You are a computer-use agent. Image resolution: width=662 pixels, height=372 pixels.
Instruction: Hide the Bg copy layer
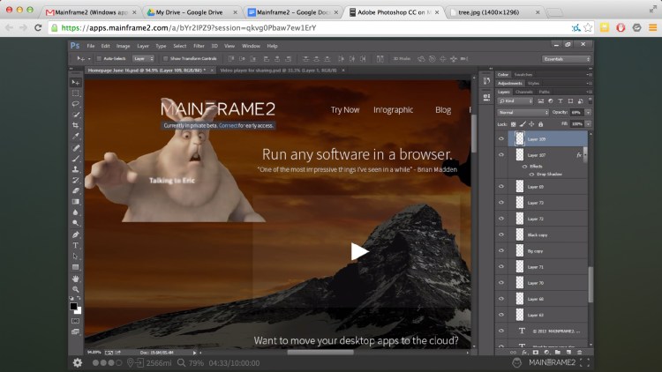501,250
